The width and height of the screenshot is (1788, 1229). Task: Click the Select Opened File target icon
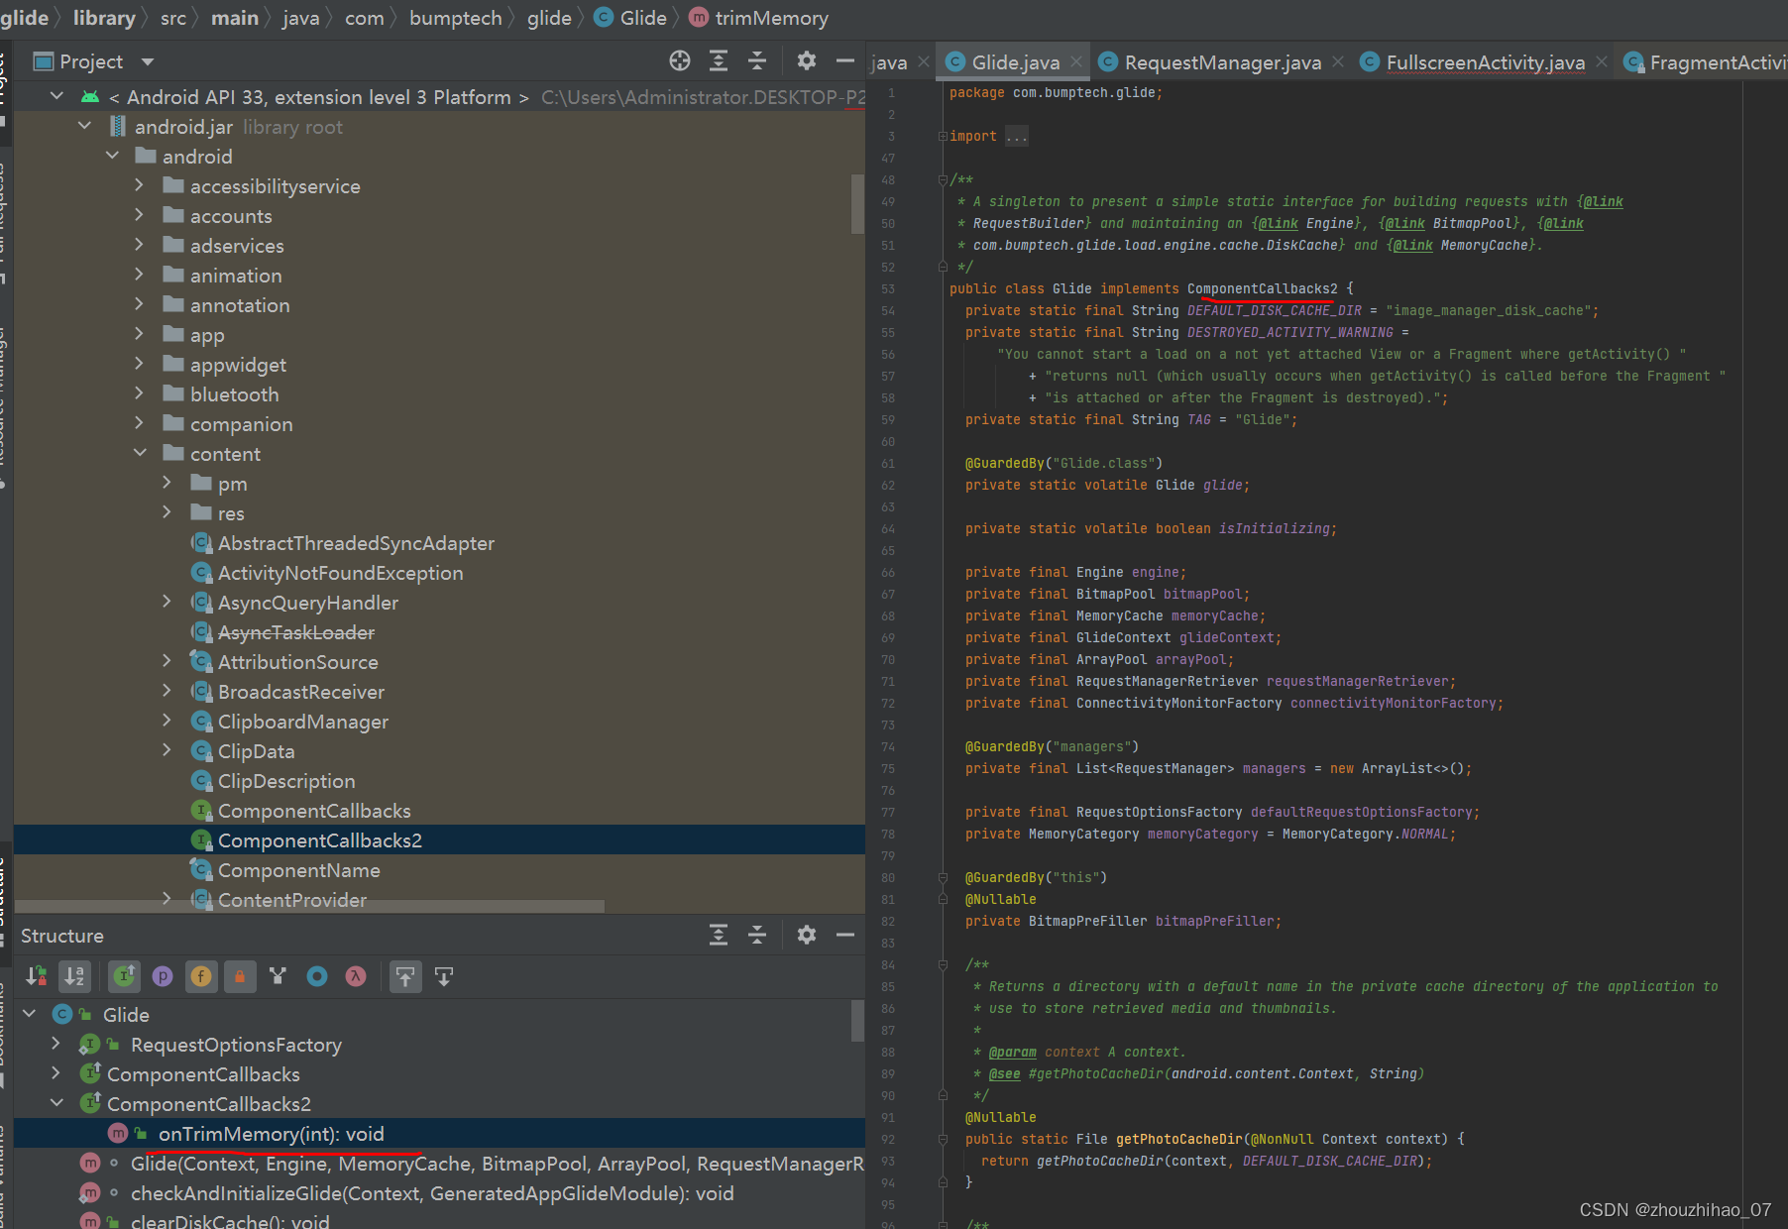pyautogui.click(x=679, y=61)
